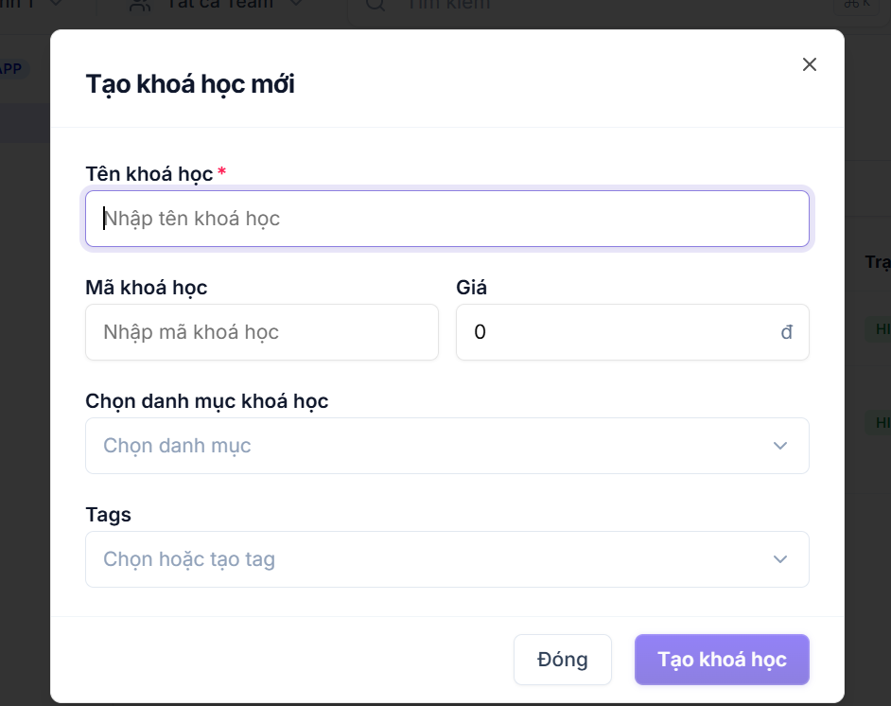
Task: Close the dialog using the X icon
Action: point(809,64)
